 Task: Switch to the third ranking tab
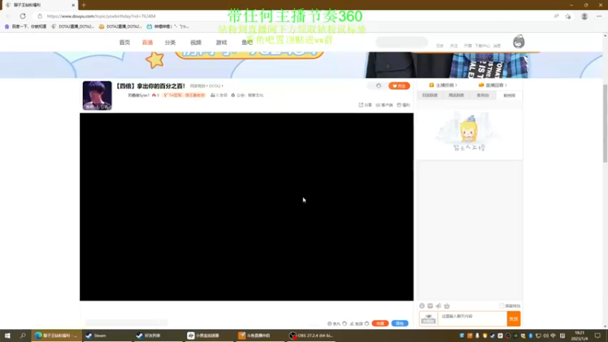point(483,96)
